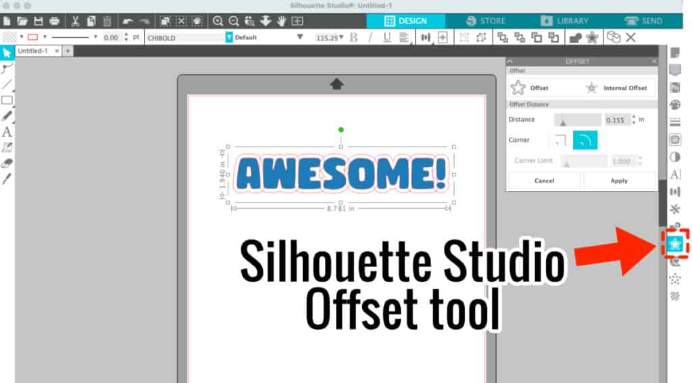
Task: Open the line color dropdown arrow
Action: [45, 37]
